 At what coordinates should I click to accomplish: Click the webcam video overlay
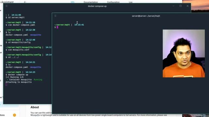(x=184, y=53)
